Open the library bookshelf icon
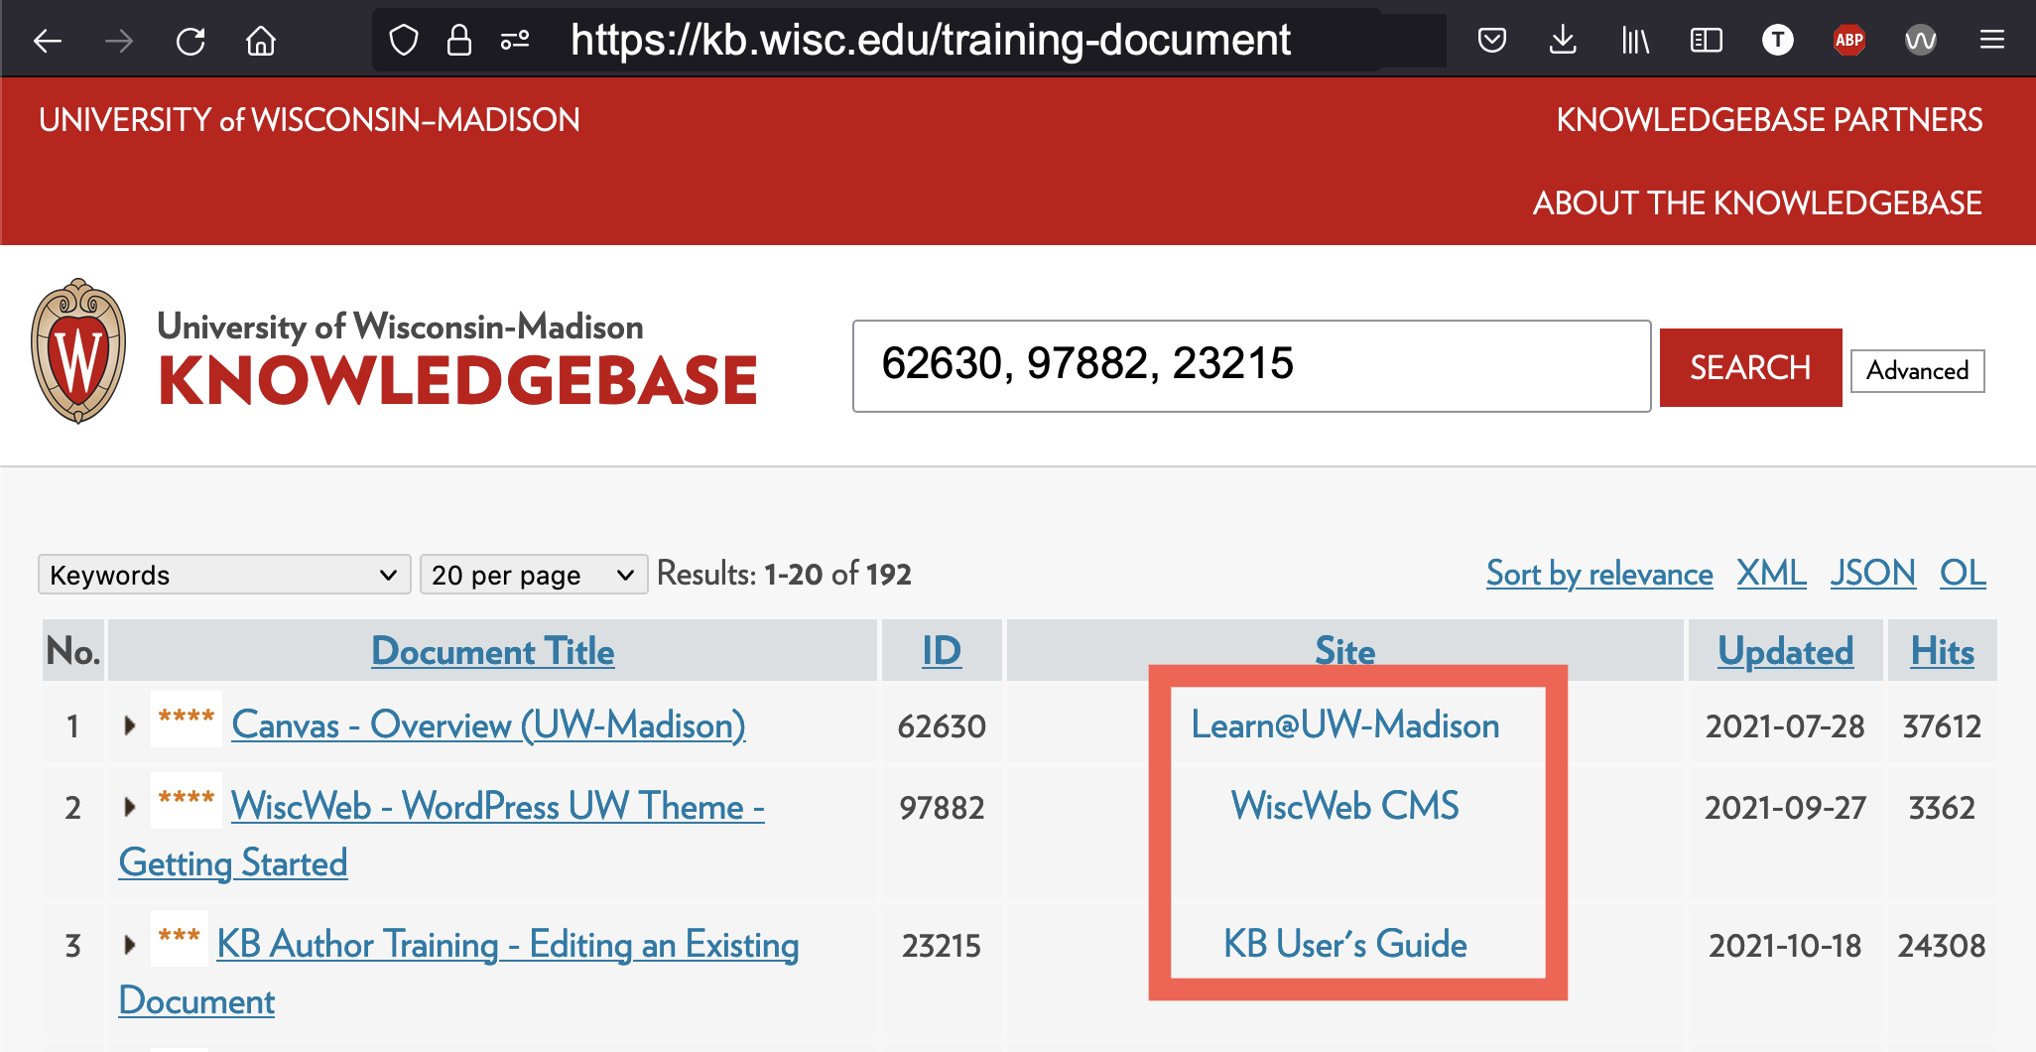 [x=1635, y=41]
